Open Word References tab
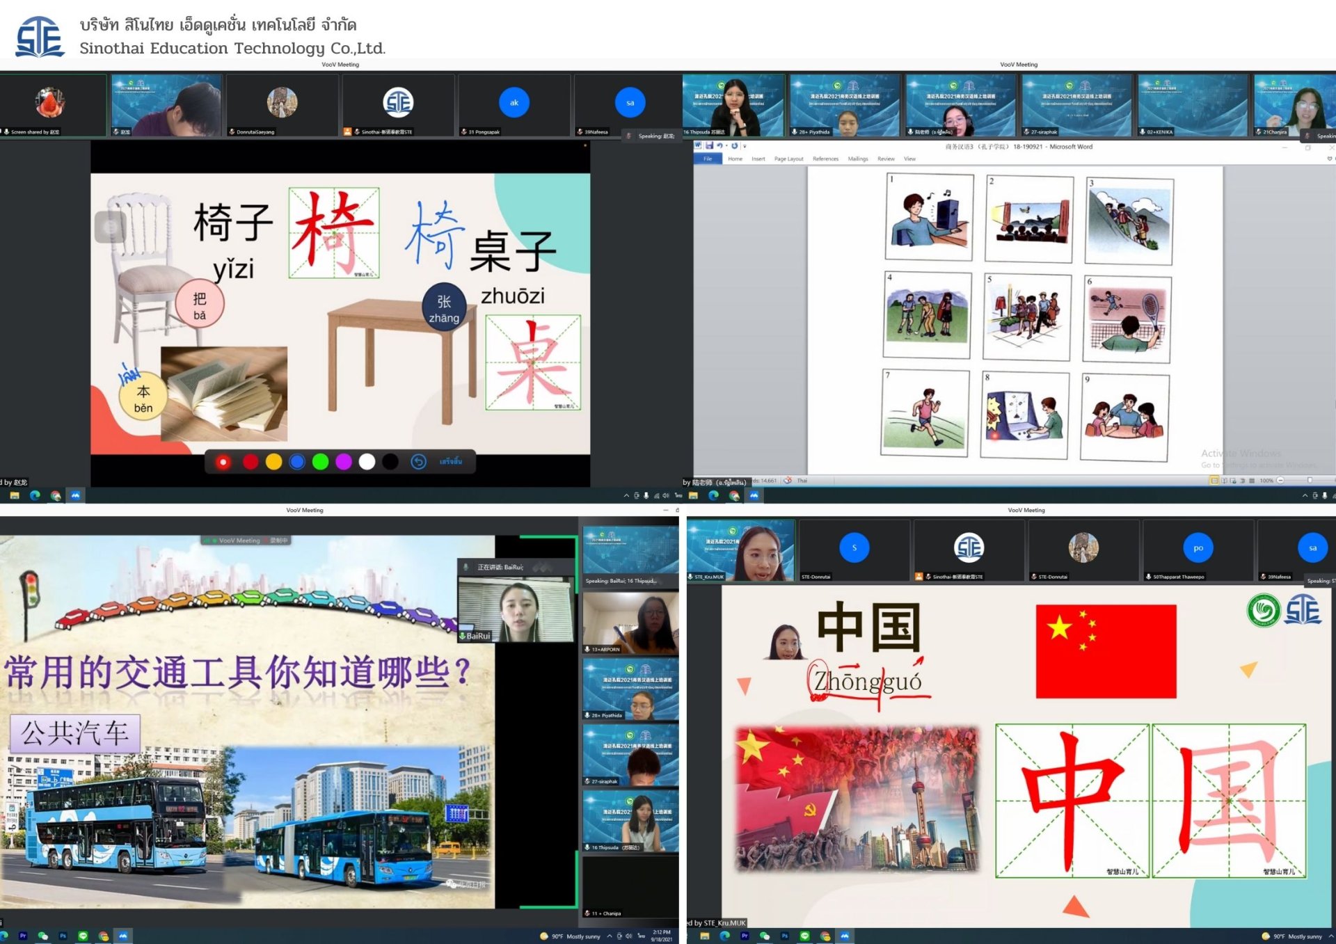1336x944 pixels. click(x=825, y=159)
